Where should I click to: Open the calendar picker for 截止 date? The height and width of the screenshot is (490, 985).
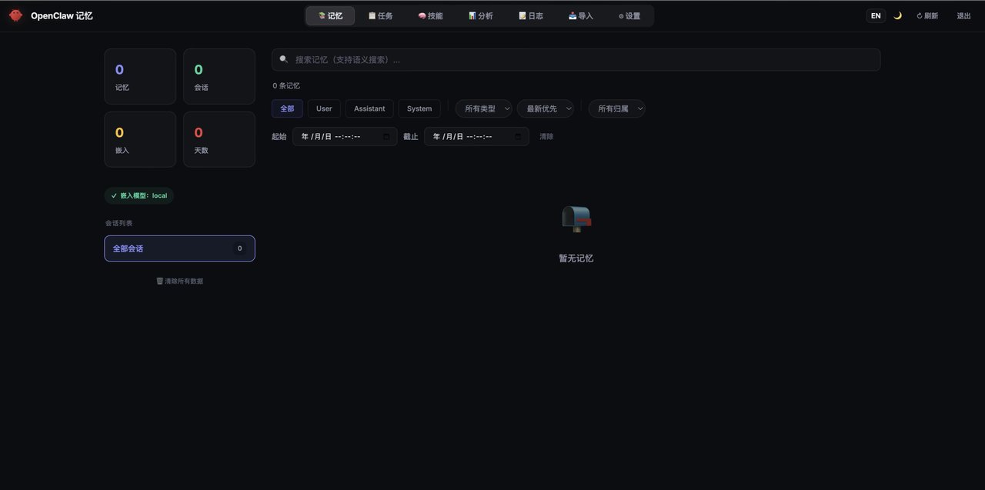point(518,136)
